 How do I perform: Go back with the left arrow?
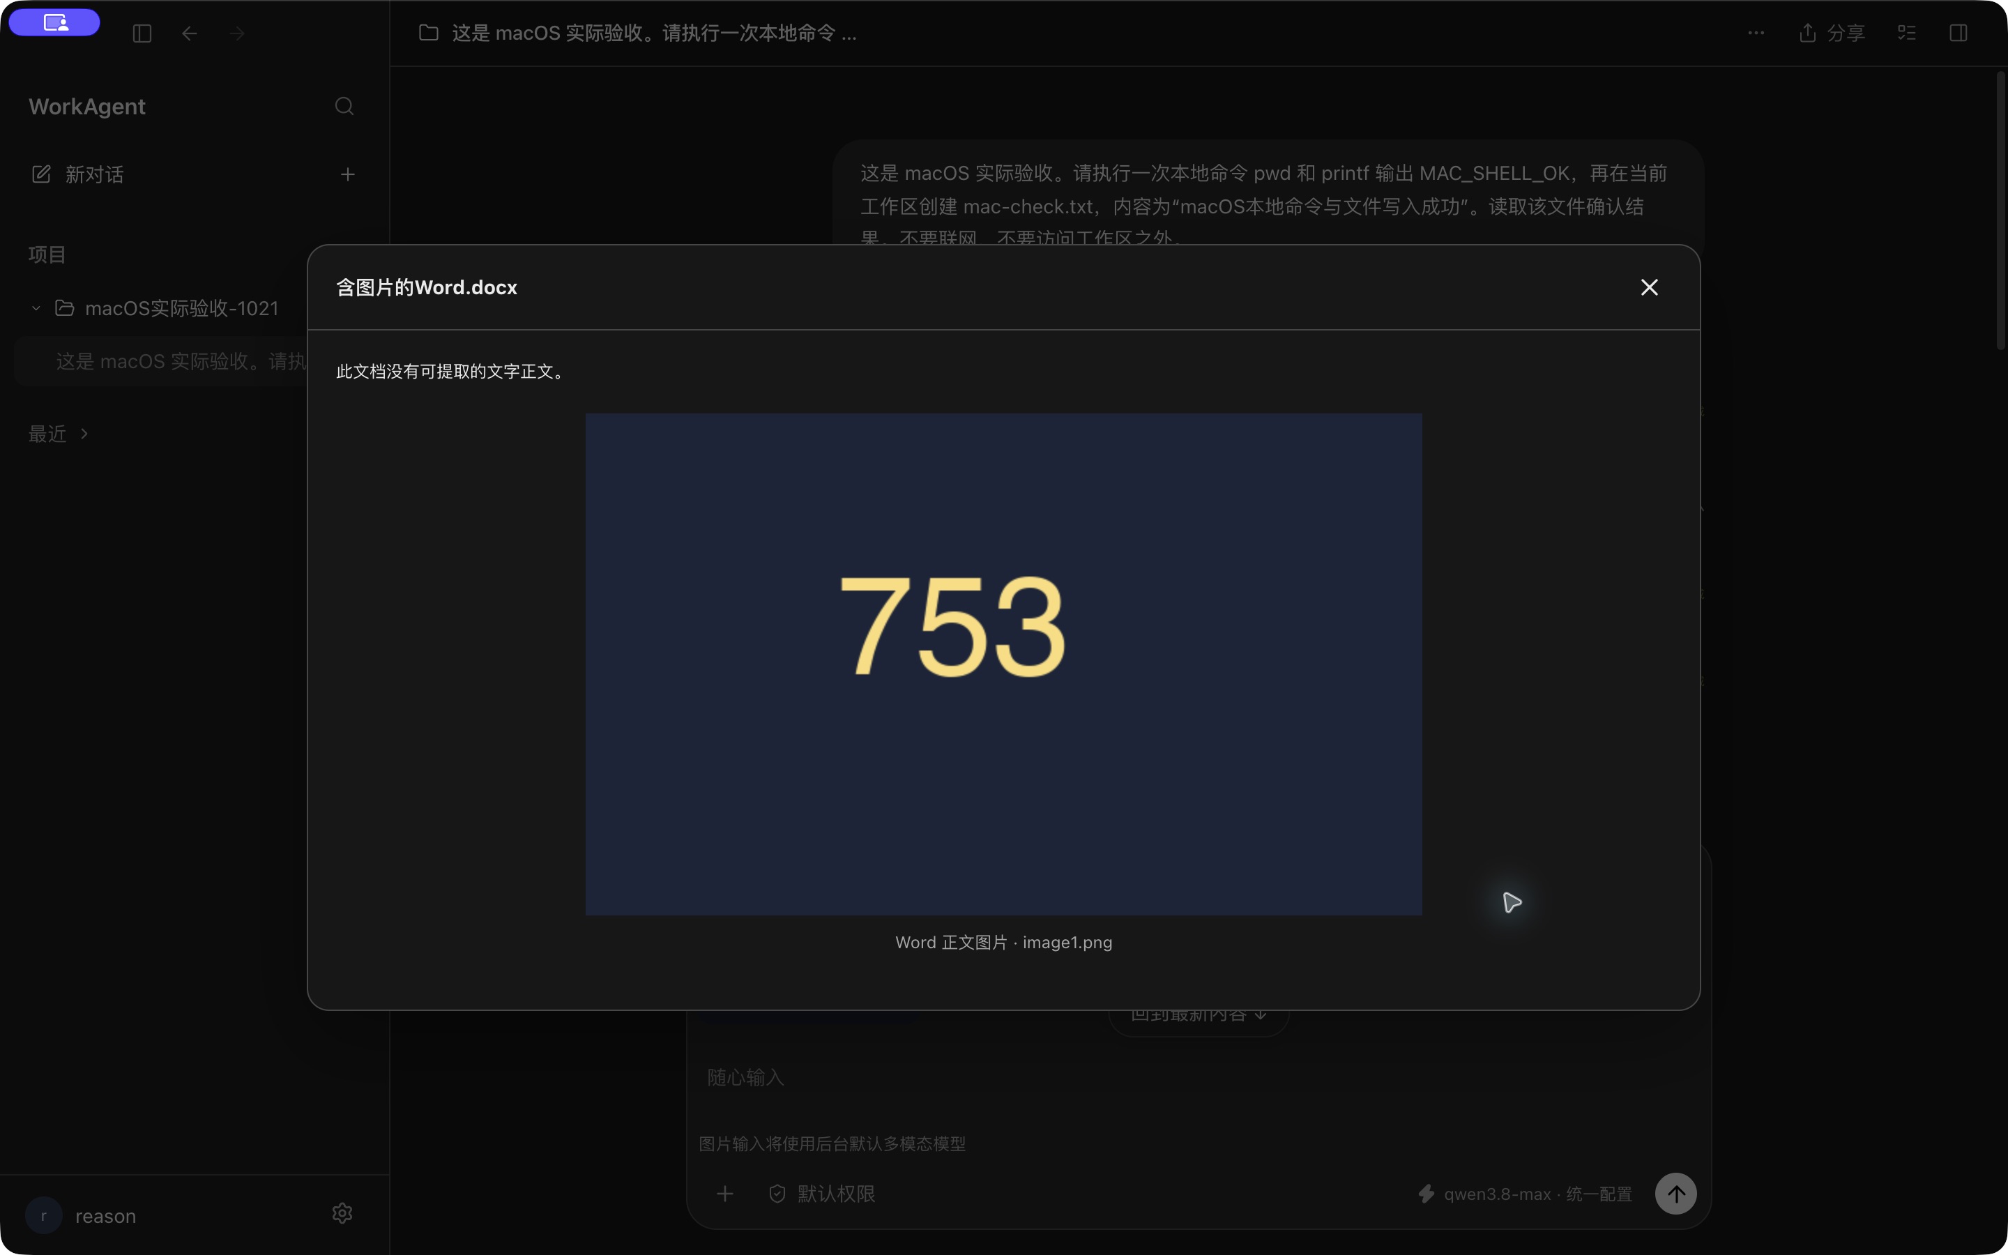(189, 33)
